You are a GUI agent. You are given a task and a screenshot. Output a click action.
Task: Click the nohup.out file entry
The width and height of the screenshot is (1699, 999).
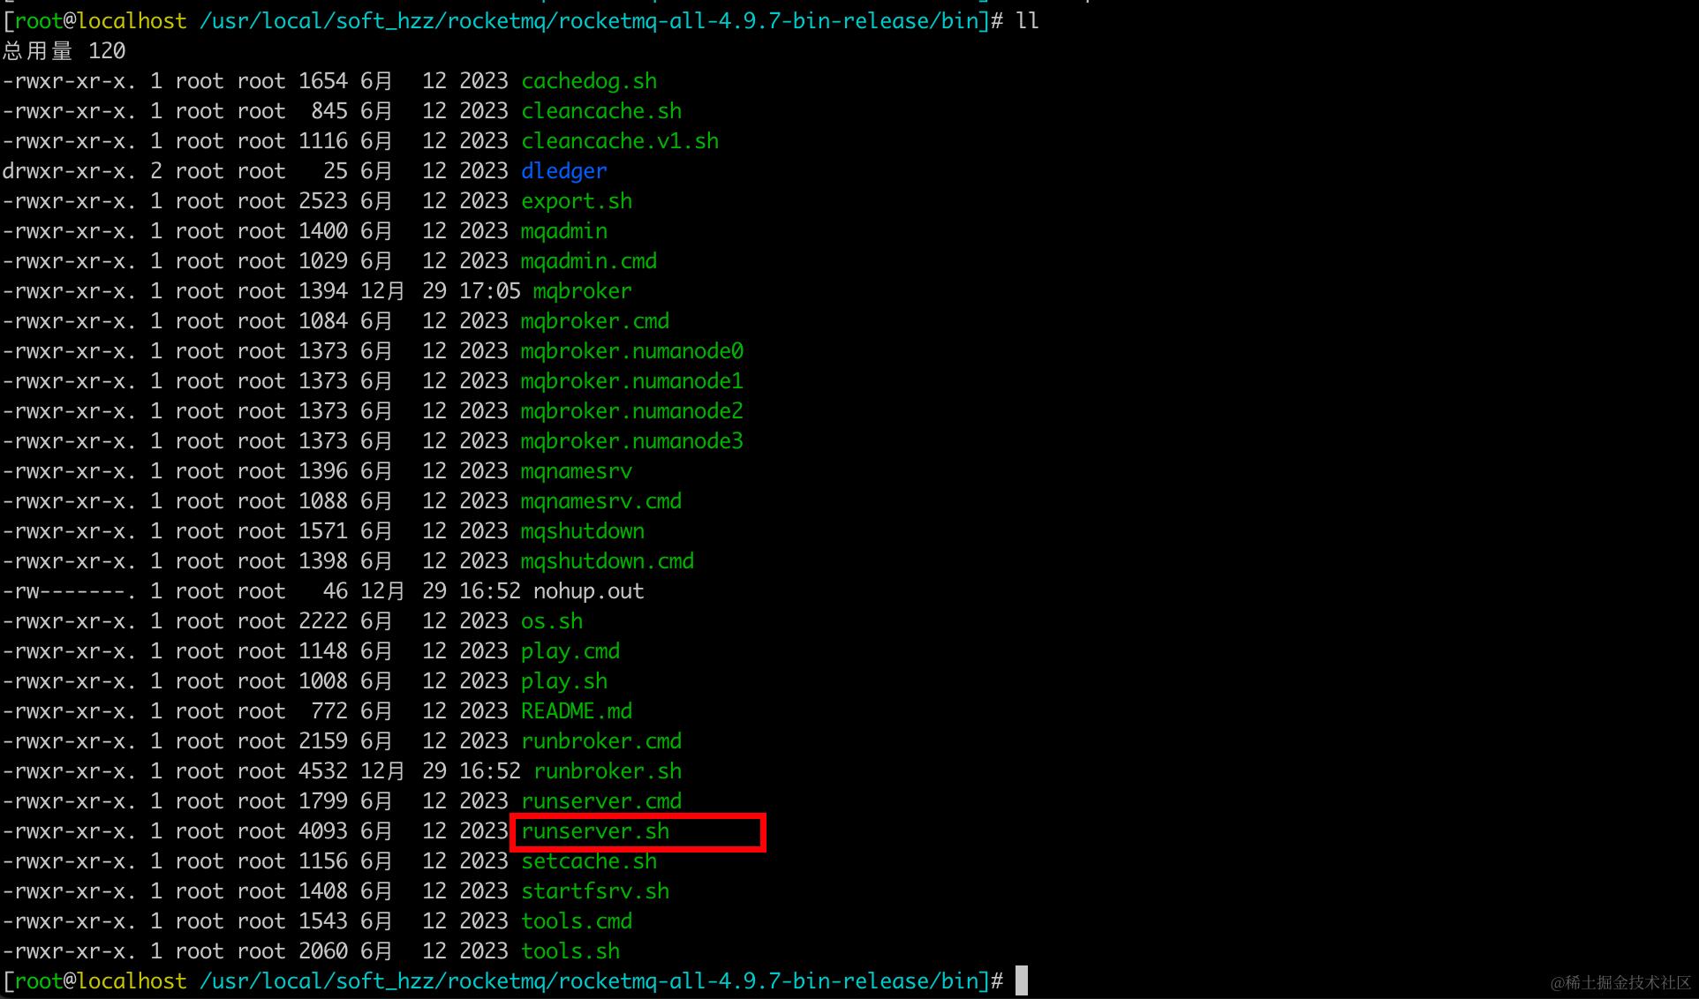[588, 591]
